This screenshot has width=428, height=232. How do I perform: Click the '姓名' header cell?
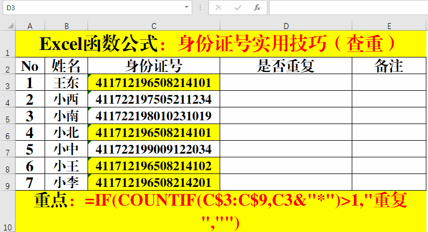coord(67,66)
